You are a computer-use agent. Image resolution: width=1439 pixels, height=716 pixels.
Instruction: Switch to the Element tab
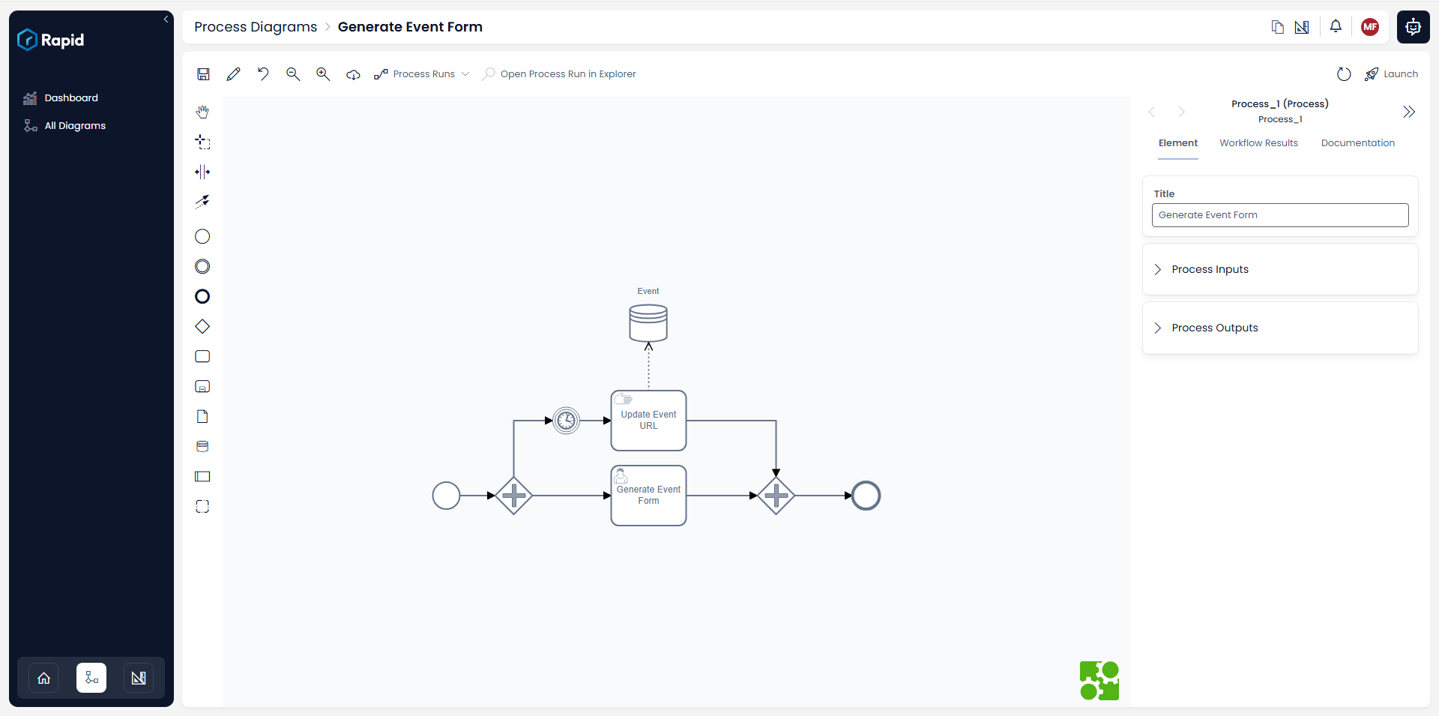tap(1178, 143)
